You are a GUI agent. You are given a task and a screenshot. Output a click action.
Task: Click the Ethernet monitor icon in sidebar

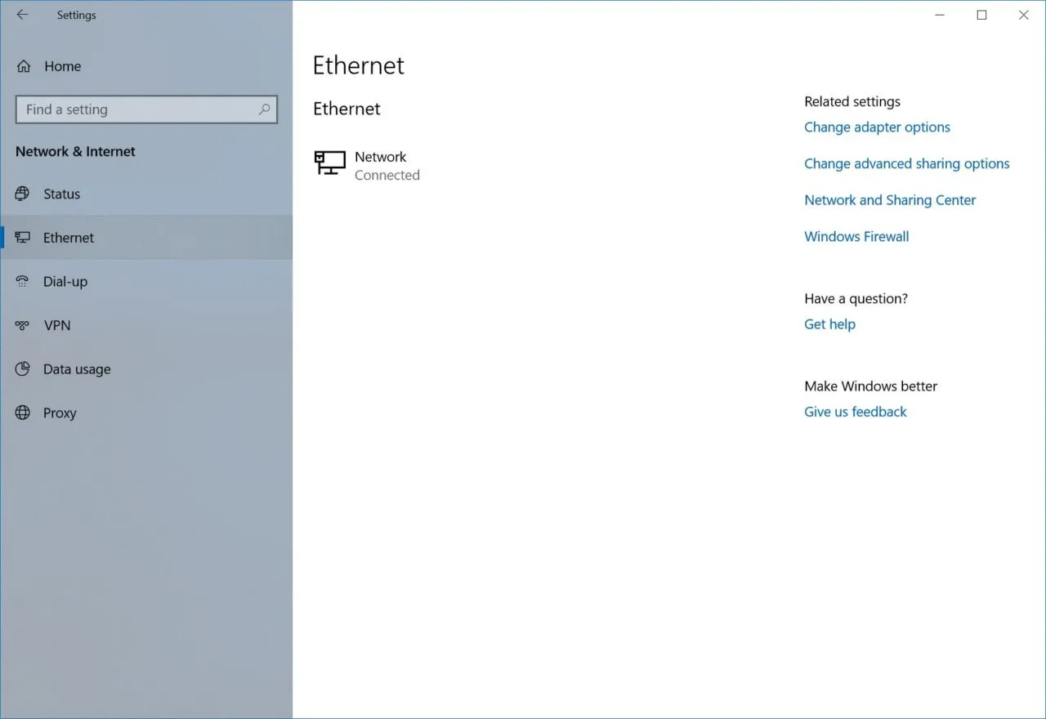tap(23, 238)
